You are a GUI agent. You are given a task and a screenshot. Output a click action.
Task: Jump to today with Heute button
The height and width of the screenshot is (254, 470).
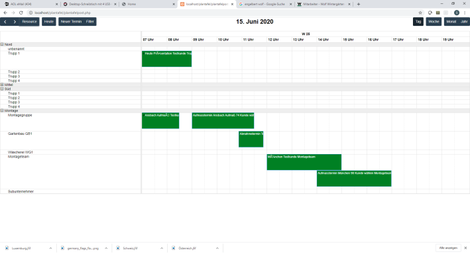(x=49, y=22)
